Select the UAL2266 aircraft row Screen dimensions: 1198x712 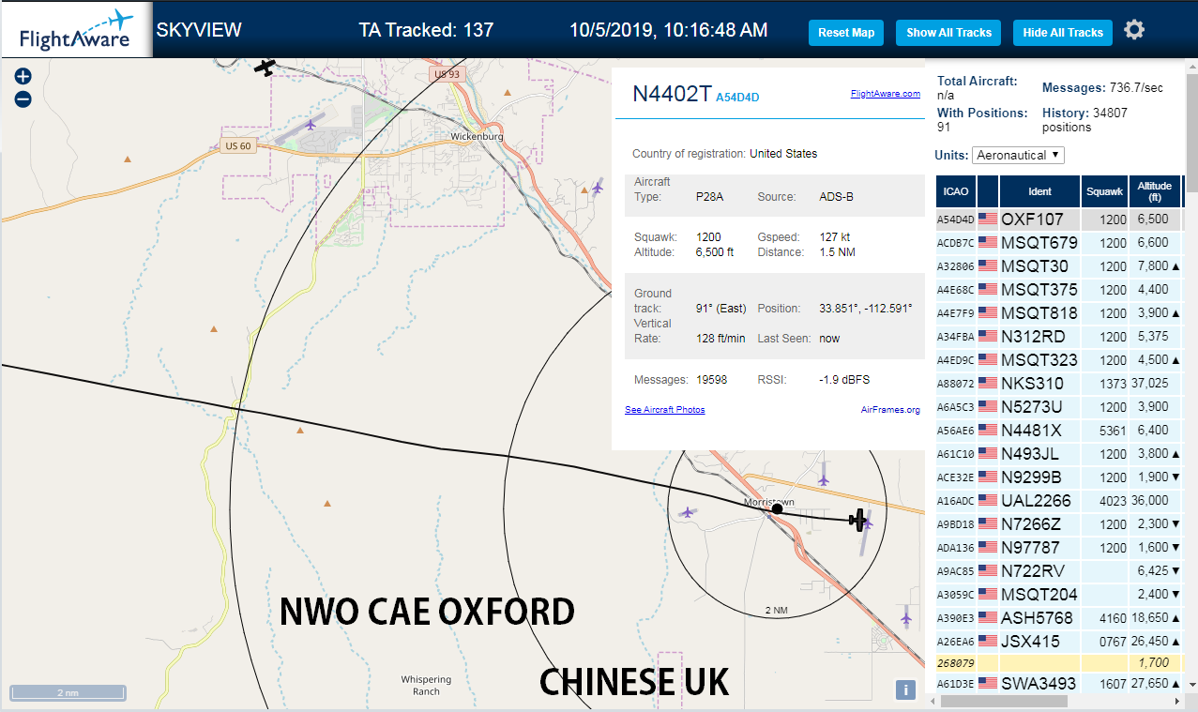coord(1058,500)
